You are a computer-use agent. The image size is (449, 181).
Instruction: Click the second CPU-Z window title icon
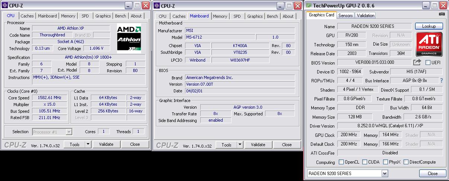156,6
